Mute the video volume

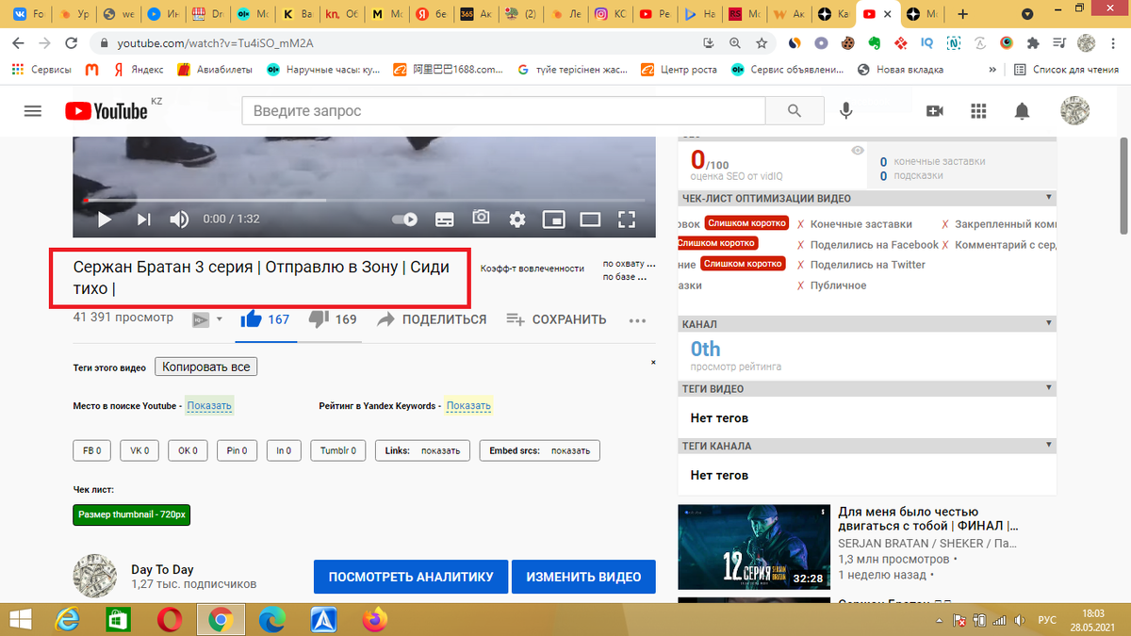click(179, 220)
